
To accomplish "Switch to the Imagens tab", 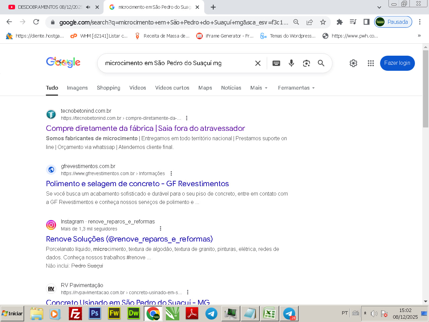I will (x=77, y=88).
